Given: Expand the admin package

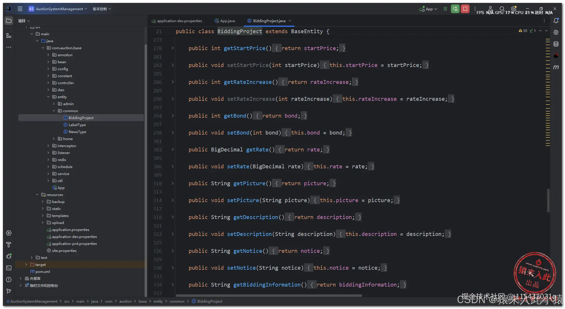Looking at the screenshot, I should (x=54, y=104).
